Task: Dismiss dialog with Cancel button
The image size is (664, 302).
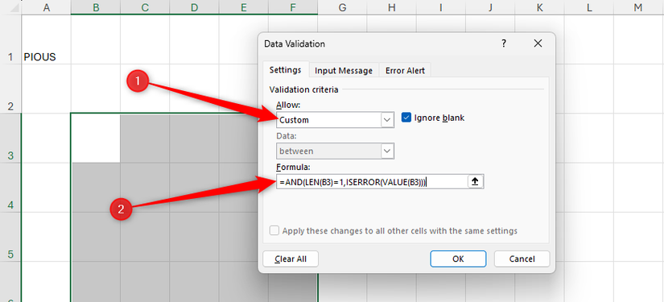Action: [522, 259]
